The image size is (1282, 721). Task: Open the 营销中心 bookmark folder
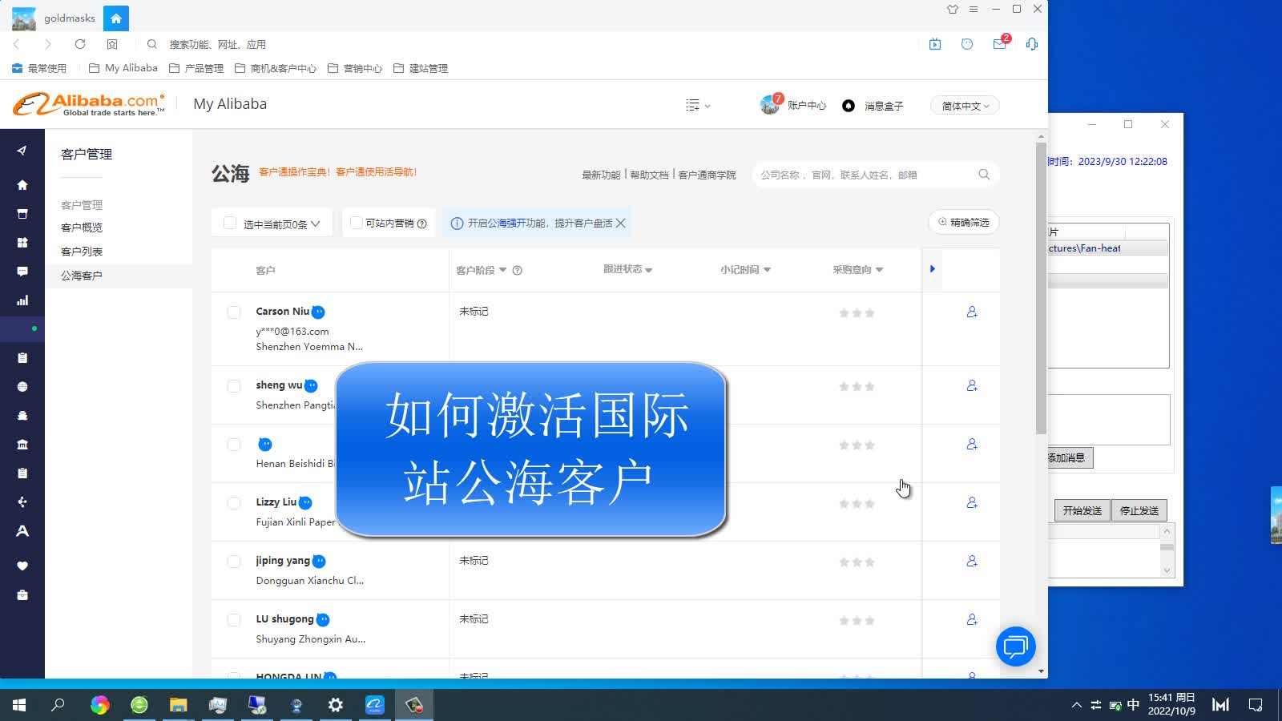[x=355, y=68]
